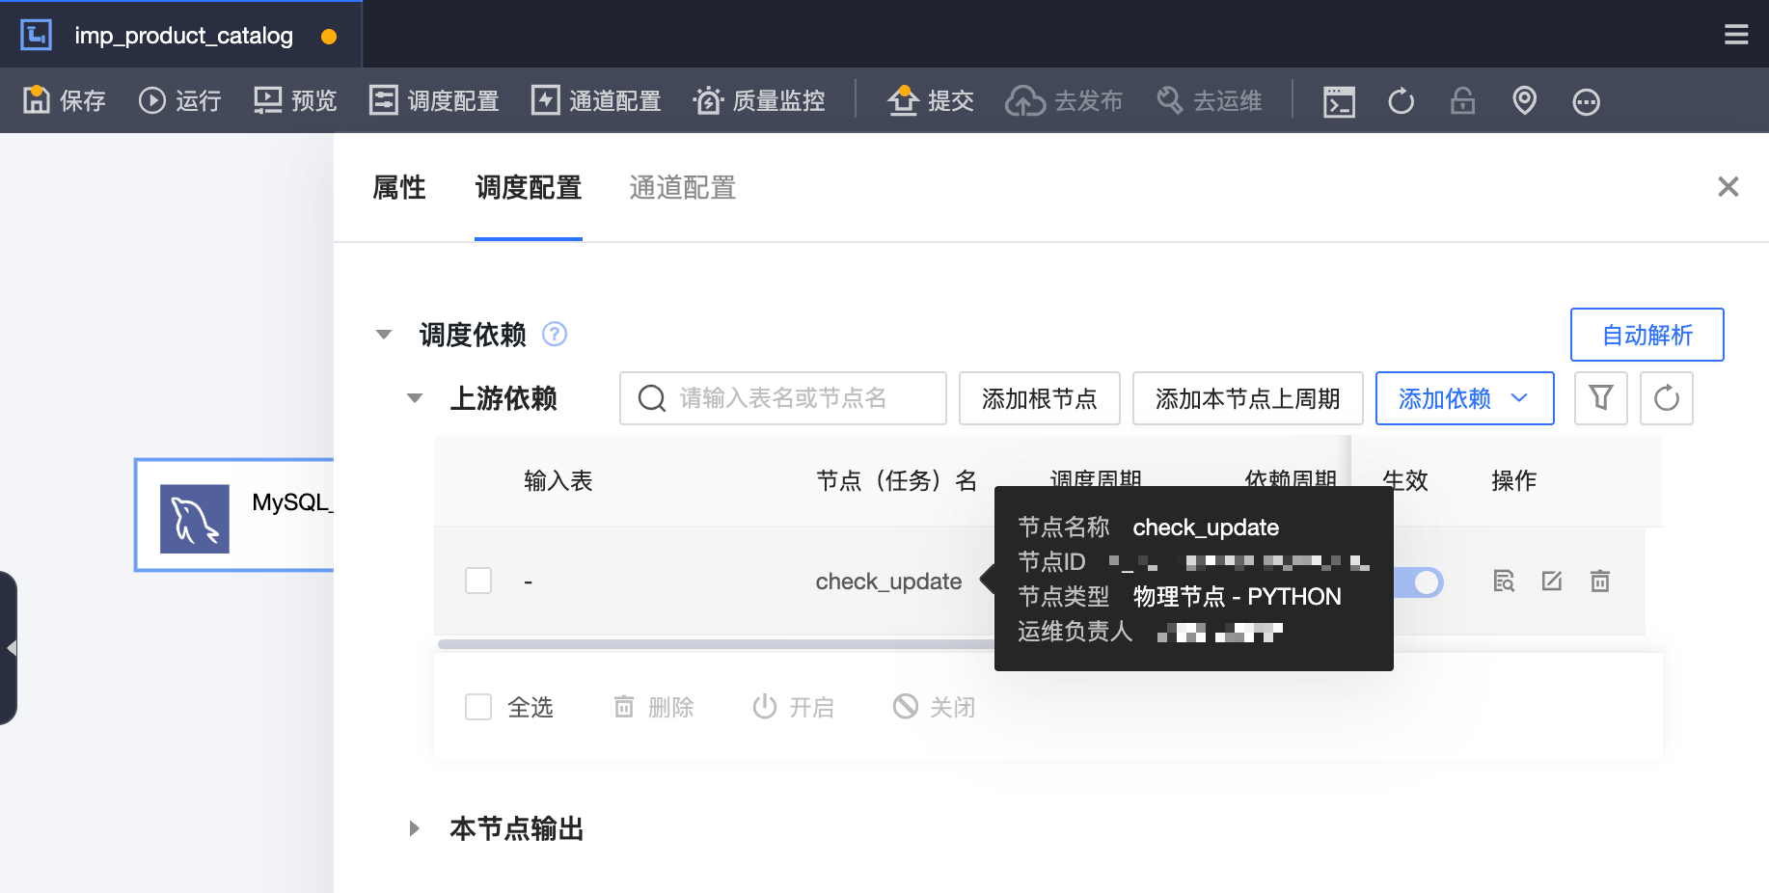Viewport: 1769px width, 893px height.
Task: Focus the 请输入表名或节点名 search field
Action: 782,398
